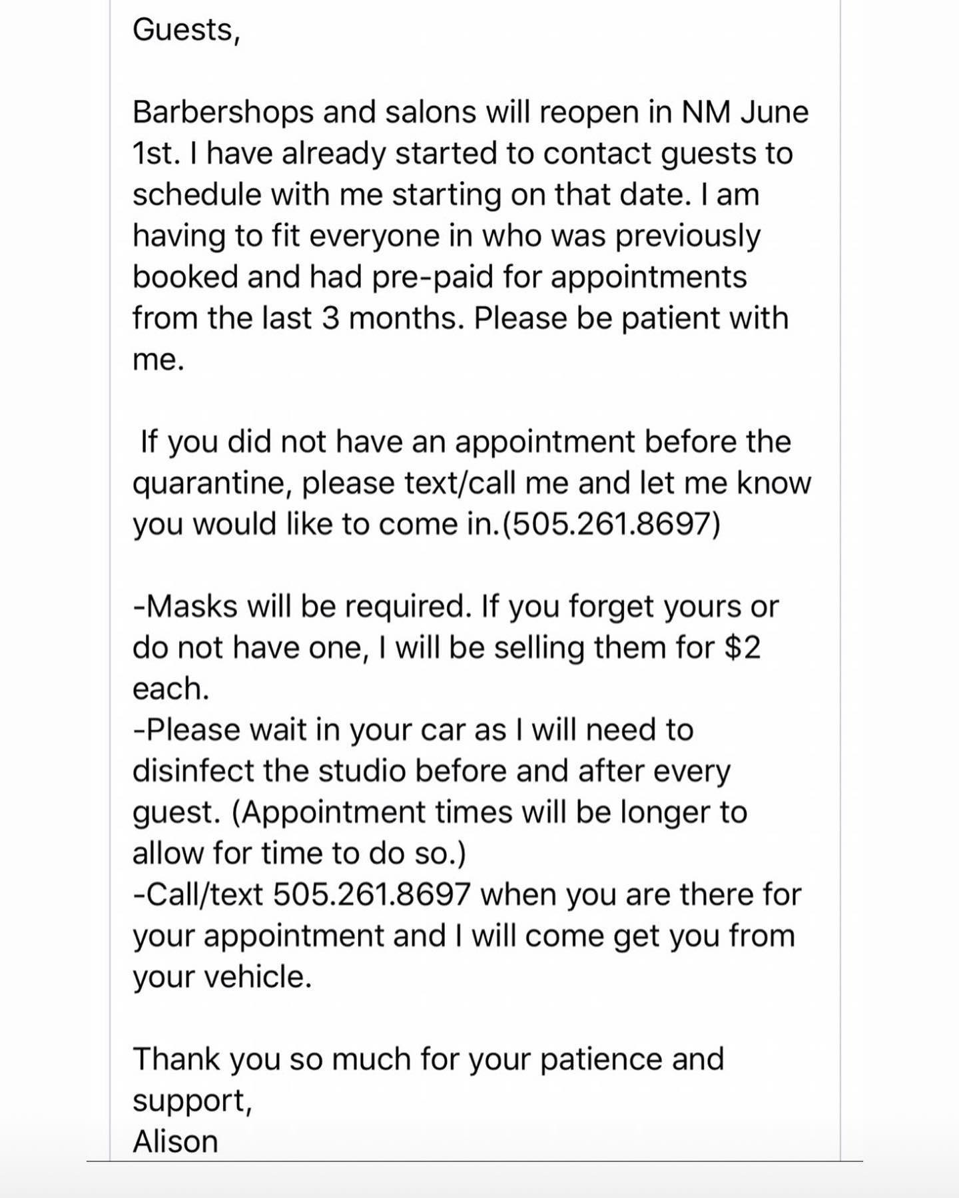This screenshot has width=959, height=1198.
Task: Tap the phone number after "Call/text"
Action: pyautogui.click(x=372, y=894)
